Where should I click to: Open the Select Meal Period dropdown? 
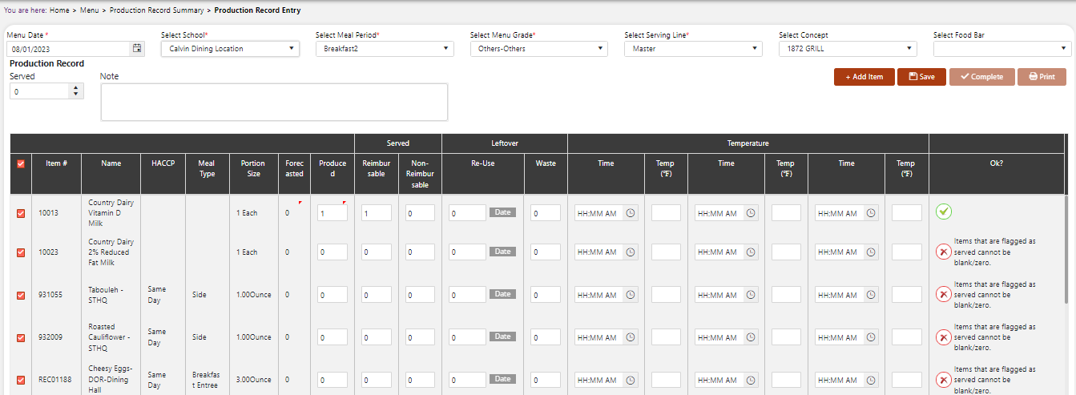(385, 49)
